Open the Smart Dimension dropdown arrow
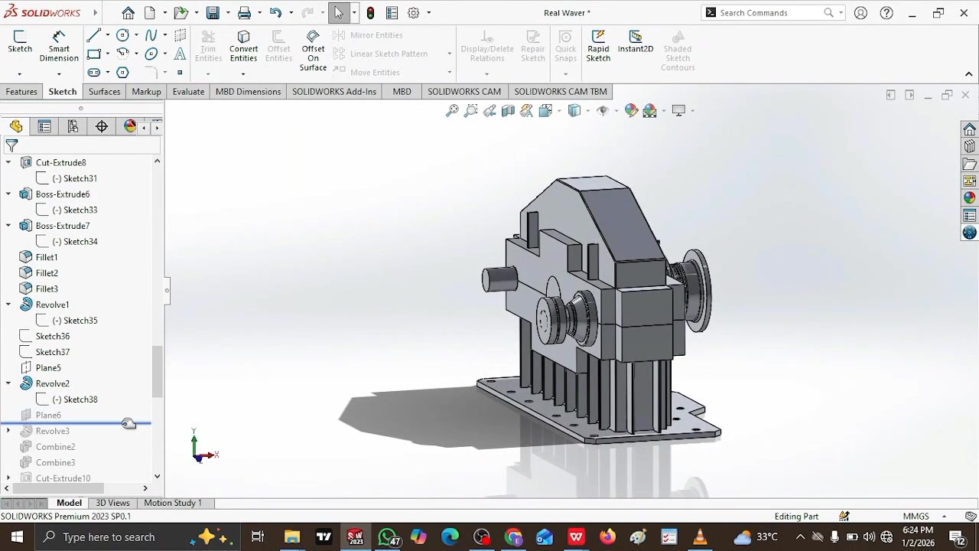Screen dimensions: 979x551 [59, 73]
